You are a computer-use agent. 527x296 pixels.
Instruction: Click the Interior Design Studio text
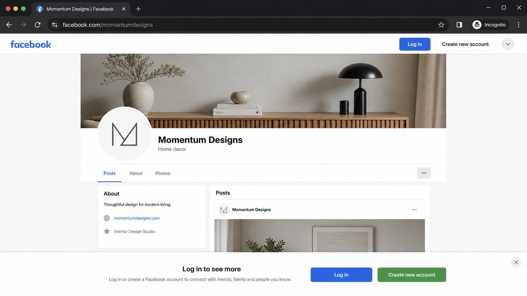pos(135,232)
